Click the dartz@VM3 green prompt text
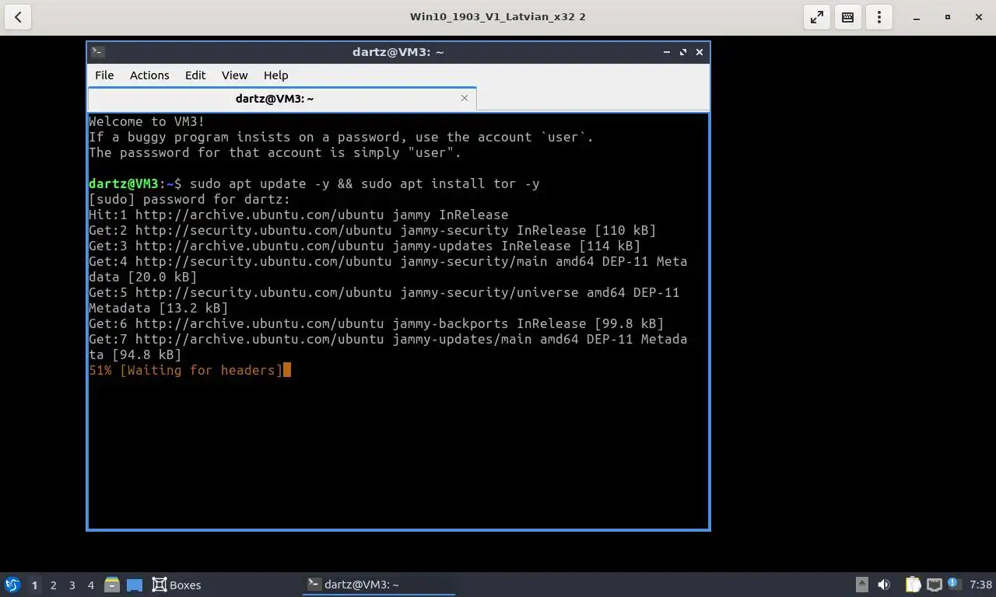 click(x=124, y=183)
